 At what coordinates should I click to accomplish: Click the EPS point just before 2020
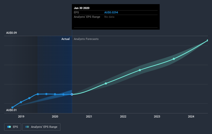pos(46,94)
